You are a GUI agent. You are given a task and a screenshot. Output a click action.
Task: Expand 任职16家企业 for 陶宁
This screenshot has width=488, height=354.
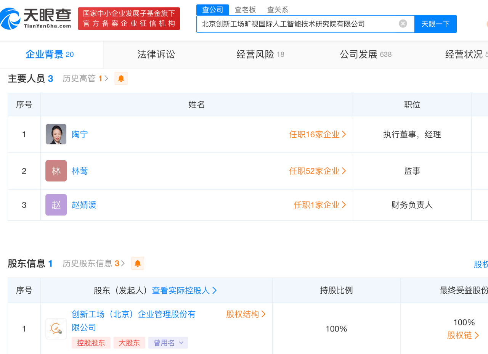click(x=318, y=134)
